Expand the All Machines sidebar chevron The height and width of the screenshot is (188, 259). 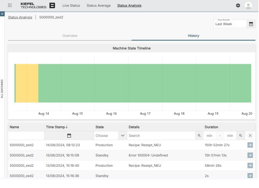(2, 14)
